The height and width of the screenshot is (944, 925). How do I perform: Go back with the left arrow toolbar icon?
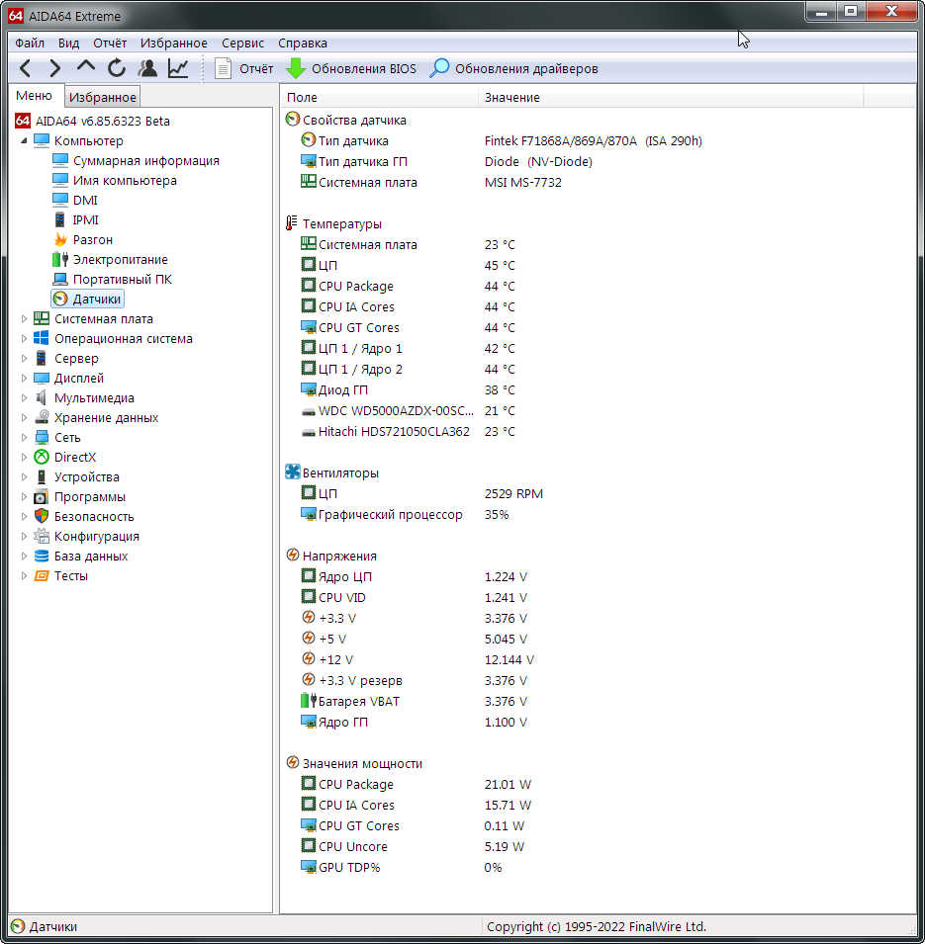coord(26,68)
